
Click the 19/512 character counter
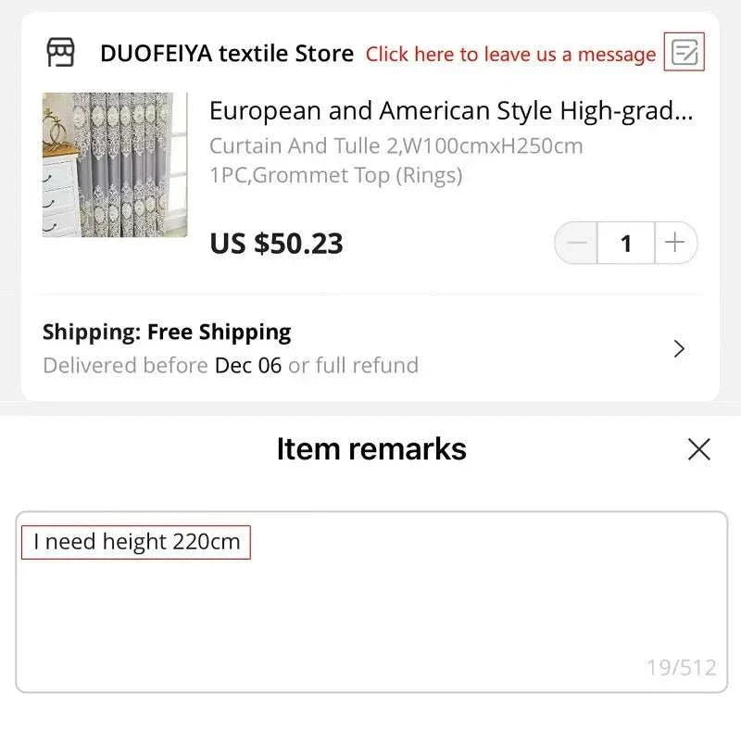[x=681, y=667]
